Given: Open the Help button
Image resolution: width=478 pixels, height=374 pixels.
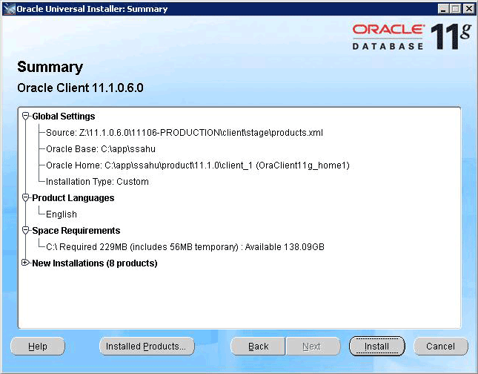Looking at the screenshot, I should pyautogui.click(x=38, y=347).
